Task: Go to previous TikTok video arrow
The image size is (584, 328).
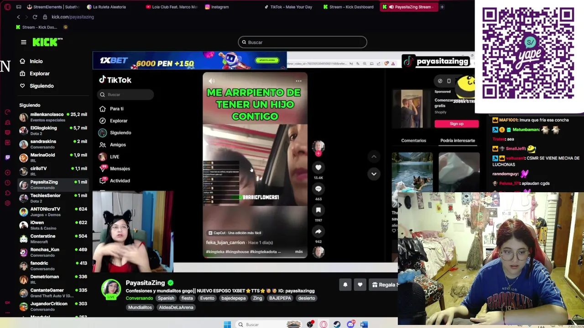Action: [x=374, y=156]
